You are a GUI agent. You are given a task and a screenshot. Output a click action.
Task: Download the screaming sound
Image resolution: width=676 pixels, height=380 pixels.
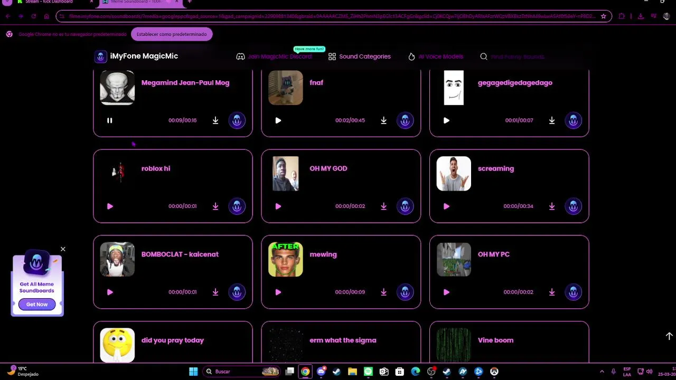point(552,206)
